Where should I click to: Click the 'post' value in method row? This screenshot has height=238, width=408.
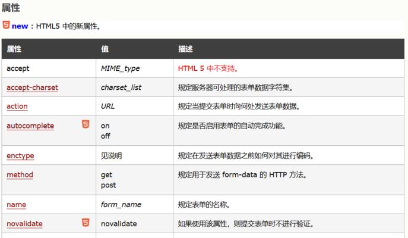pyautogui.click(x=109, y=186)
